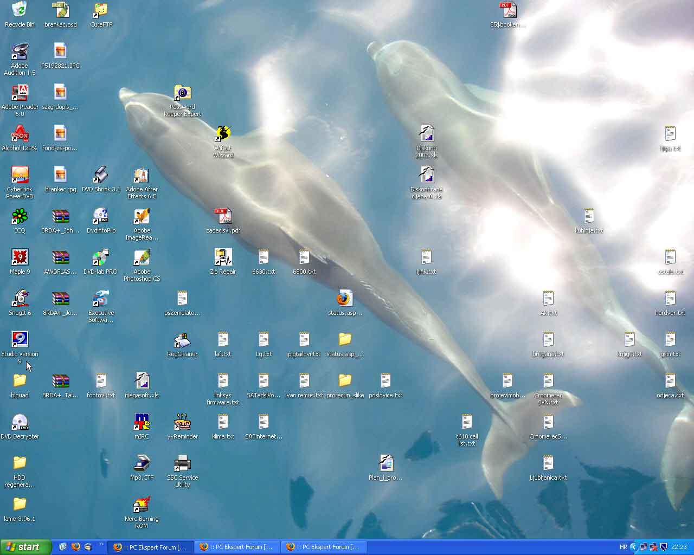
Task: Select the ICQ flower icon
Action: click(20, 216)
